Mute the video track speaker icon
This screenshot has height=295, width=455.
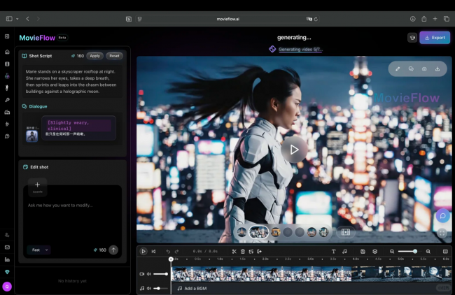coord(149,274)
